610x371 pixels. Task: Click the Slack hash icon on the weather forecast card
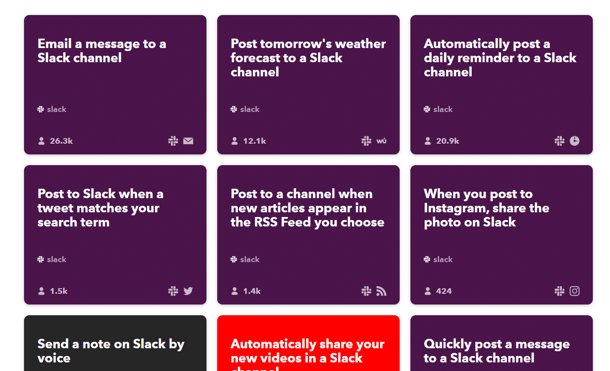coord(233,109)
